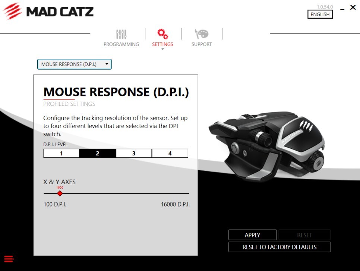Click the 1600 value above slider
The width and height of the screenshot is (360, 271).
tap(60, 188)
